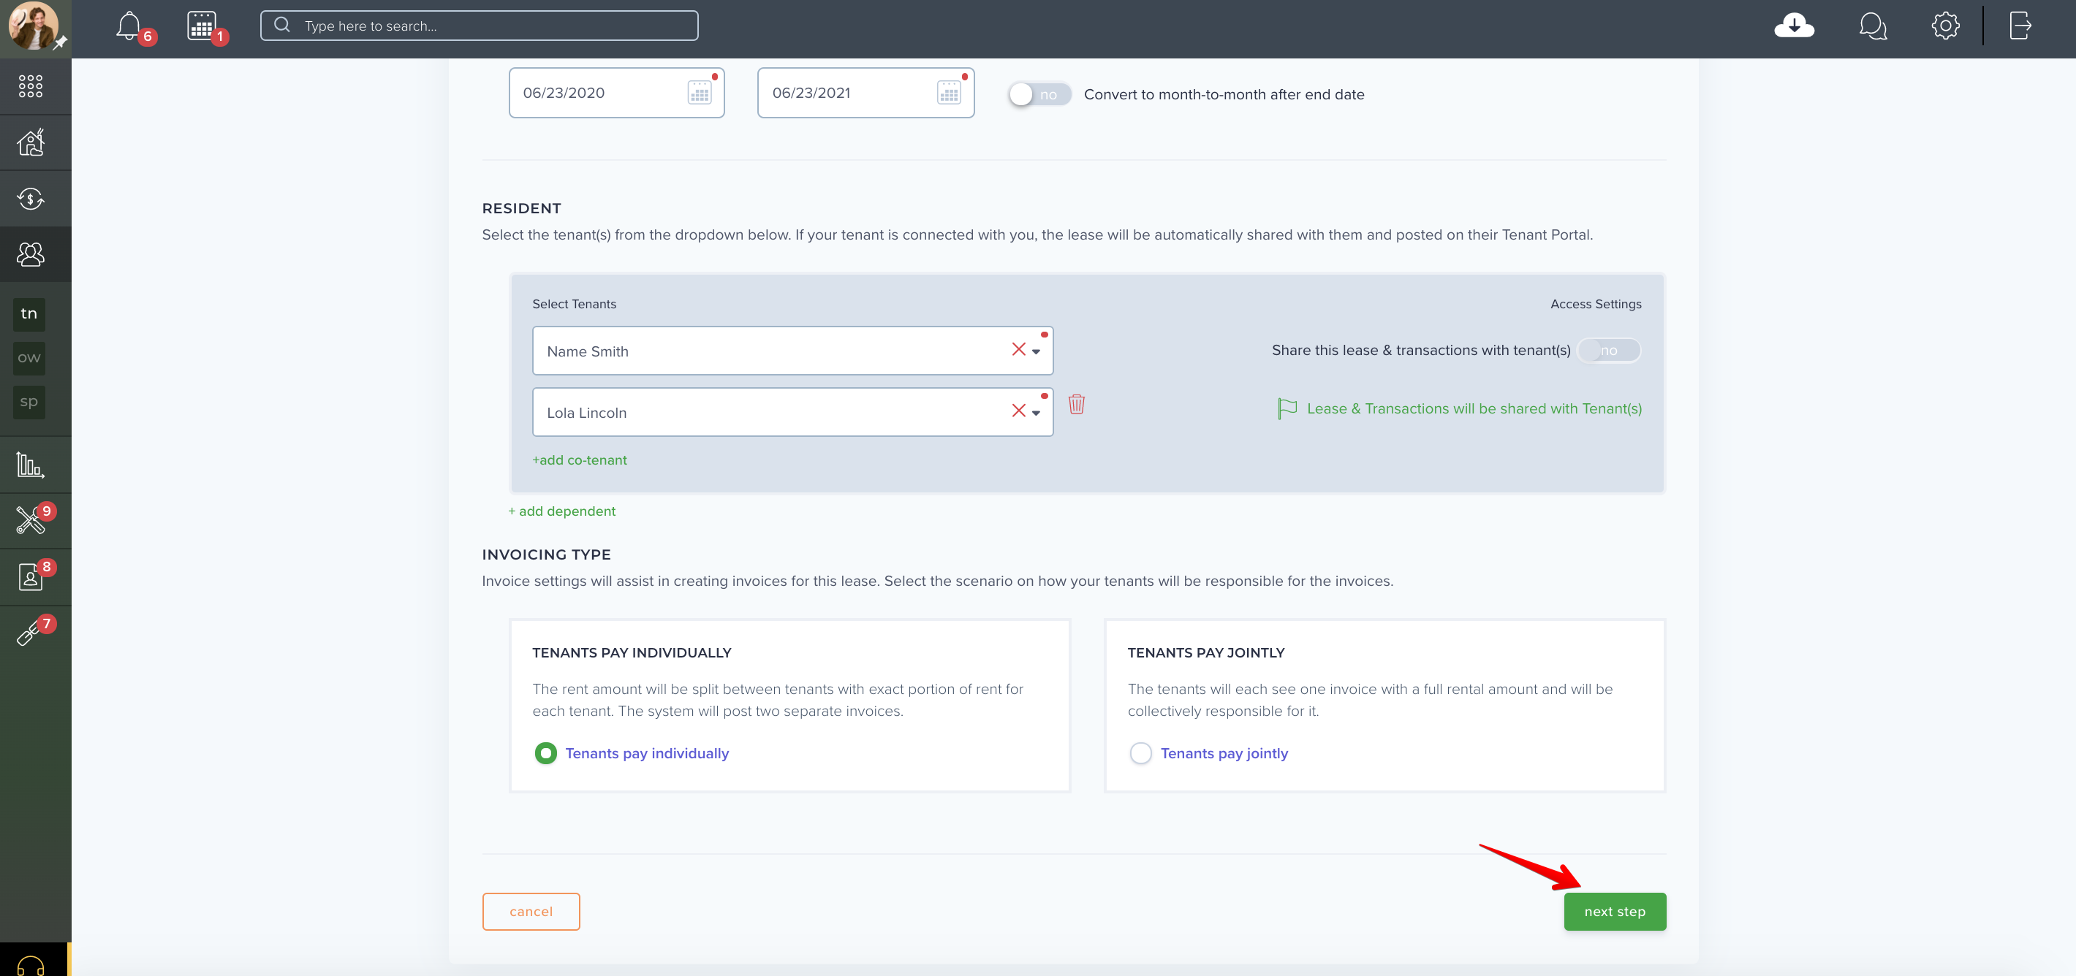Toggle share lease with tenants switch

[x=1609, y=351]
